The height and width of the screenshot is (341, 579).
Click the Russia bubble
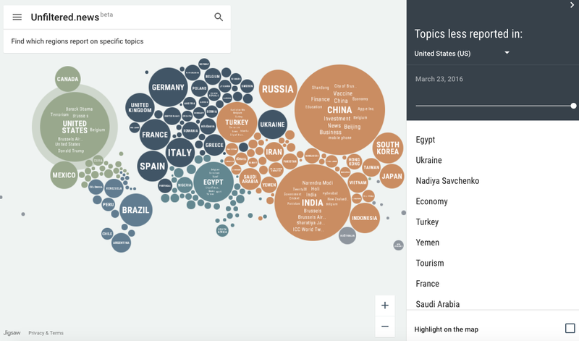(x=278, y=89)
